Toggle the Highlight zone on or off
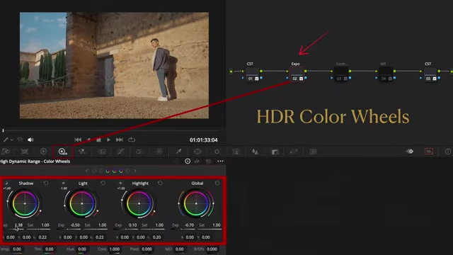This screenshot has width=453, height=255. [x=120, y=183]
